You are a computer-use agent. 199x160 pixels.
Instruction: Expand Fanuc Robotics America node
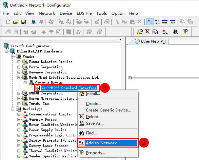(x=19, y=62)
